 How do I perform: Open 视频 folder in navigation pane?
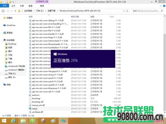[9, 48]
